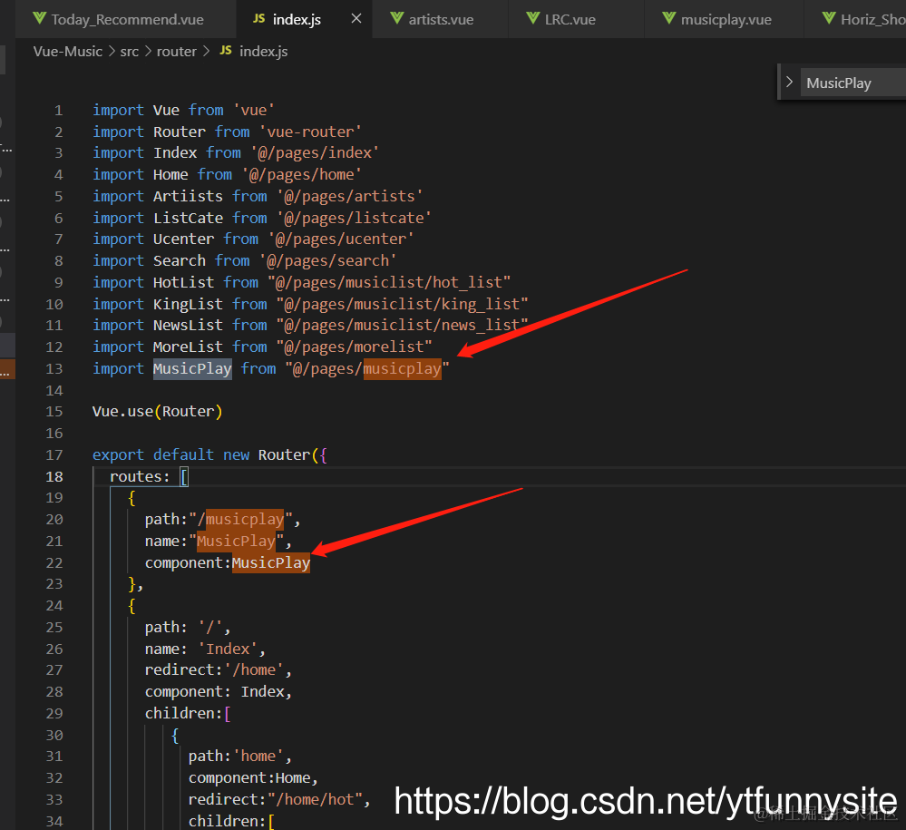
Task: Click the JS icon on index.js tab
Action: pyautogui.click(x=258, y=18)
